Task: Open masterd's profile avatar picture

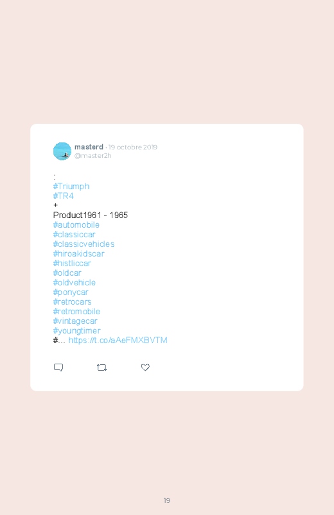Action: (x=62, y=151)
